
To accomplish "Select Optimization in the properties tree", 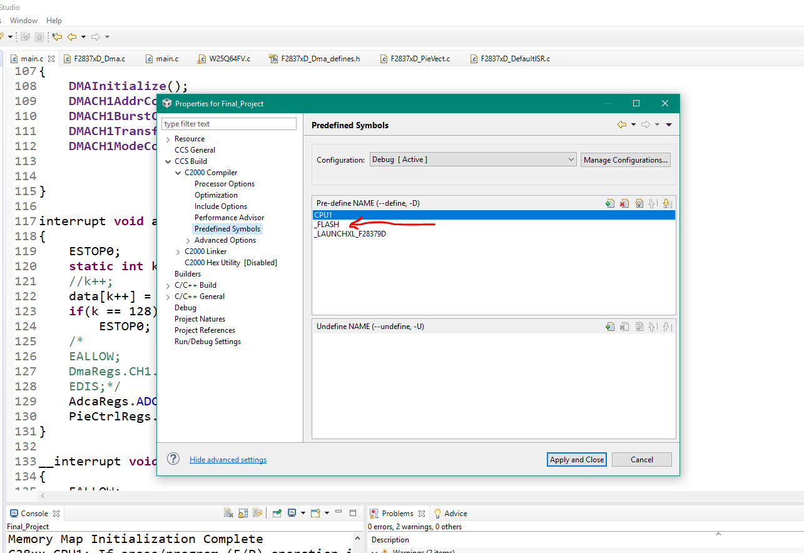I will pyautogui.click(x=216, y=195).
